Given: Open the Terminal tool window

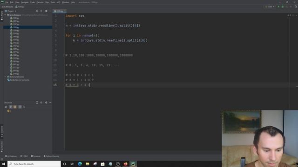Looking at the screenshot, I should click(x=35, y=156).
